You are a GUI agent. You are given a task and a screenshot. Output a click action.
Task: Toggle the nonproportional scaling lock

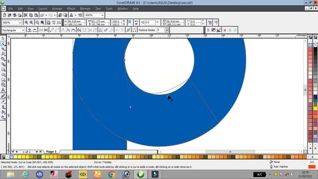coord(130,22)
